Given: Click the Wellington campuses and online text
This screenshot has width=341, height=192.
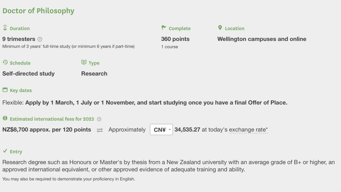Looking at the screenshot, I should (x=262, y=39).
